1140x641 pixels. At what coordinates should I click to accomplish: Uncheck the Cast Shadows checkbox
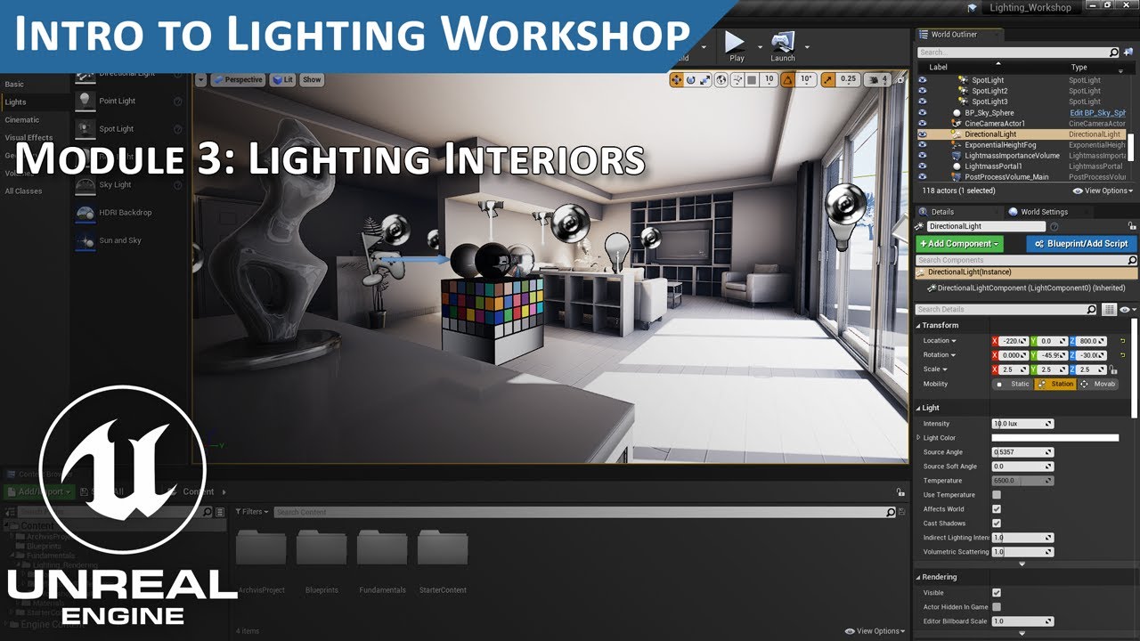tap(997, 523)
